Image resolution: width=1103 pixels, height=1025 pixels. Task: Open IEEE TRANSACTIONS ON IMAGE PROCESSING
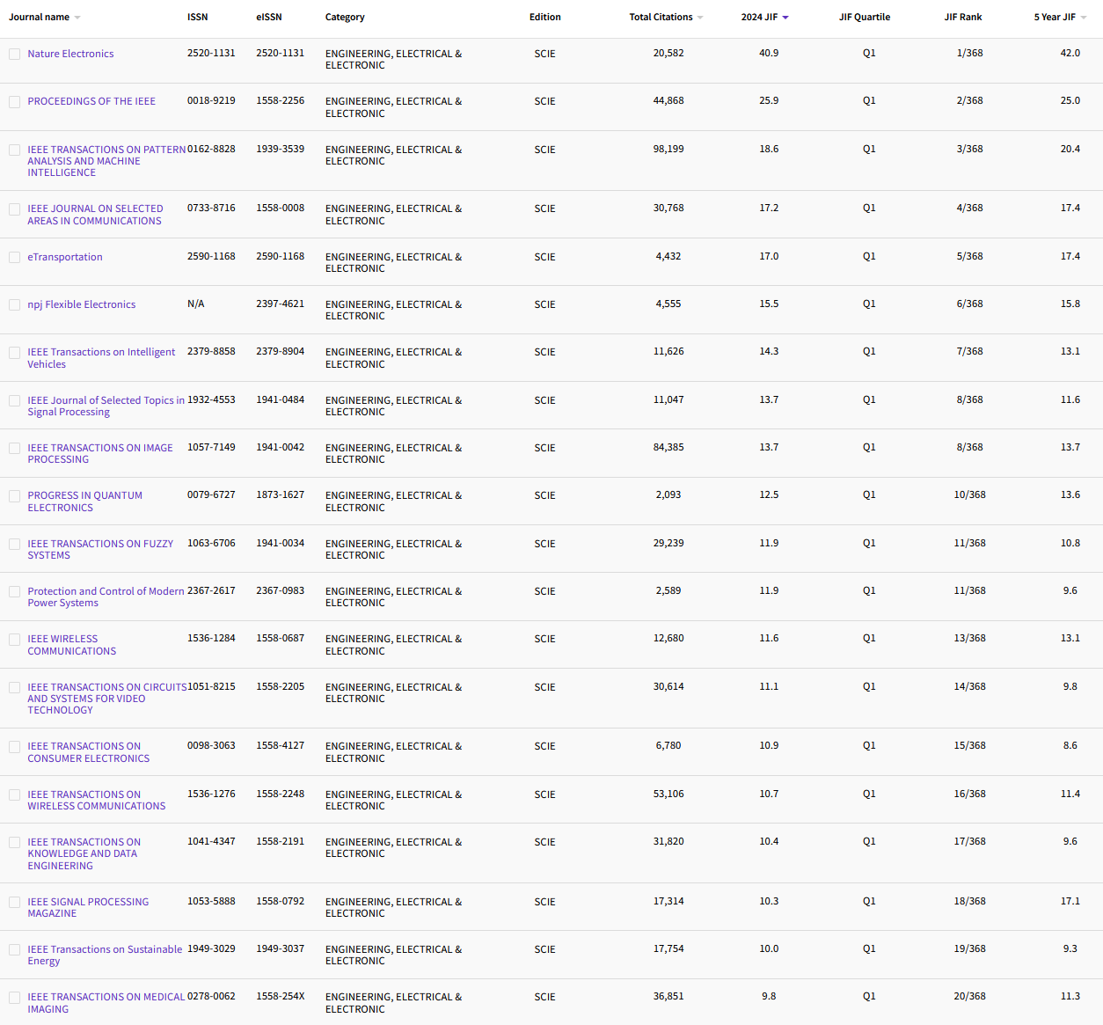(99, 453)
